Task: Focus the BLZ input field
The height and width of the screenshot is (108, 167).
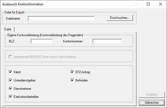Action: click(x=41, y=41)
